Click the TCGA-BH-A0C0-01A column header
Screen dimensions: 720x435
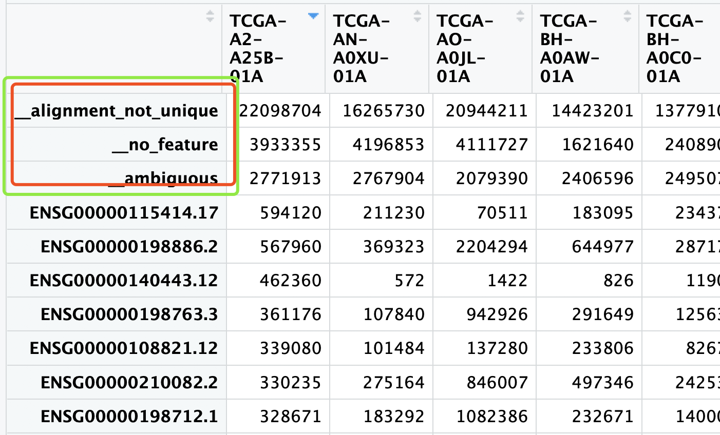tap(679, 49)
